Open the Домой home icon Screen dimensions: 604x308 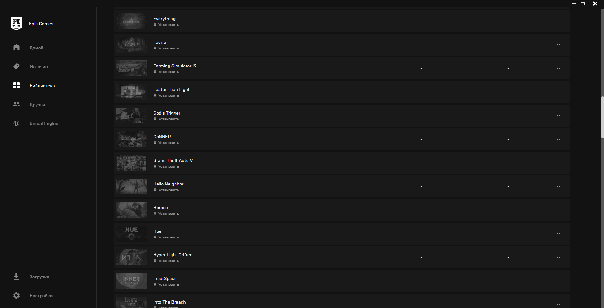[16, 48]
